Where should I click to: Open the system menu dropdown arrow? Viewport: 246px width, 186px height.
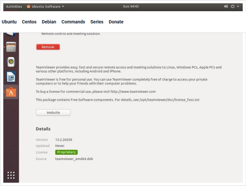(x=238, y=7)
